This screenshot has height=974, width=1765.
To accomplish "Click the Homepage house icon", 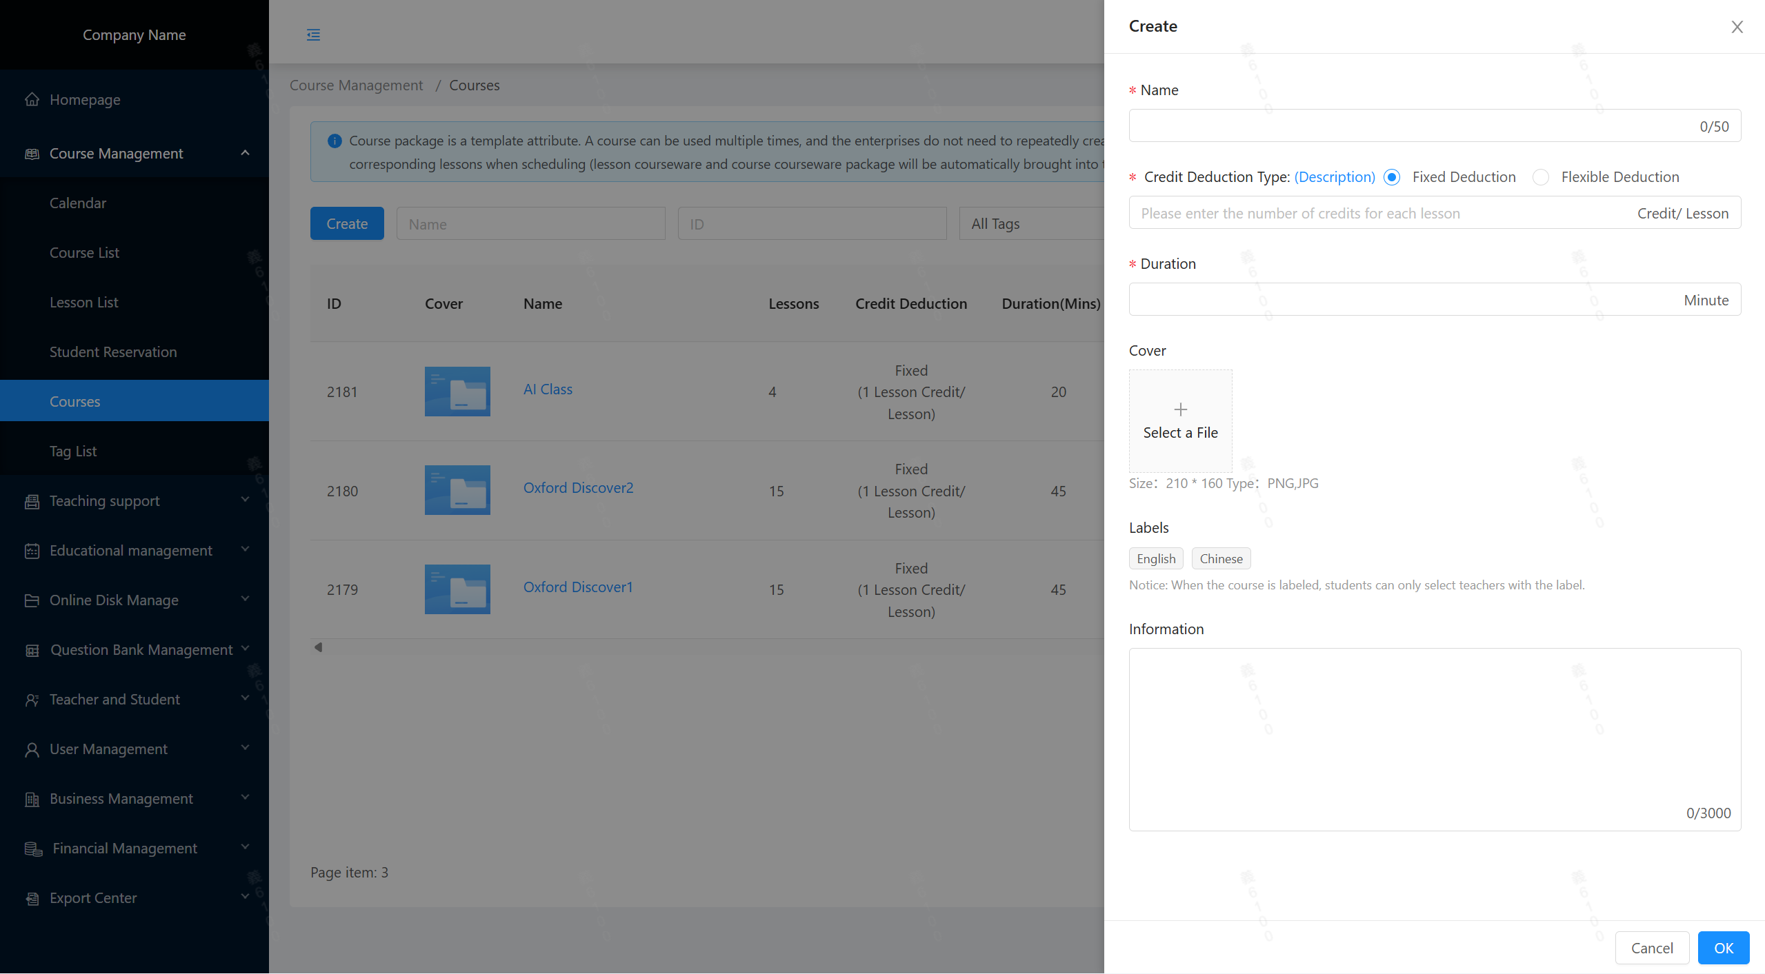I will (x=32, y=100).
